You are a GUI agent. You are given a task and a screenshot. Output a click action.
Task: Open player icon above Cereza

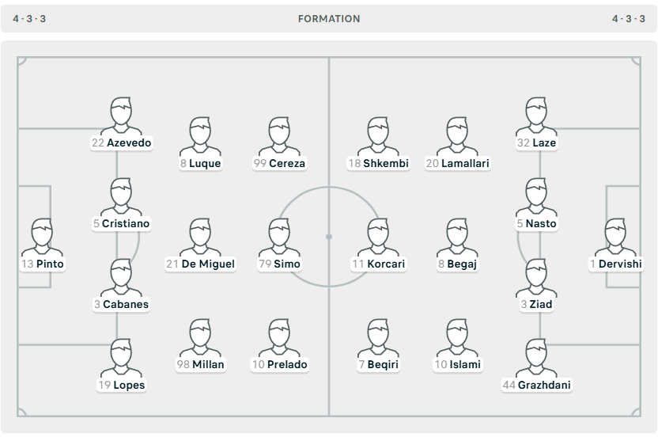[x=279, y=136]
